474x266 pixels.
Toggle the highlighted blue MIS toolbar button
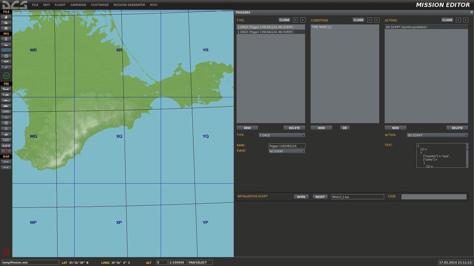click(x=6, y=50)
